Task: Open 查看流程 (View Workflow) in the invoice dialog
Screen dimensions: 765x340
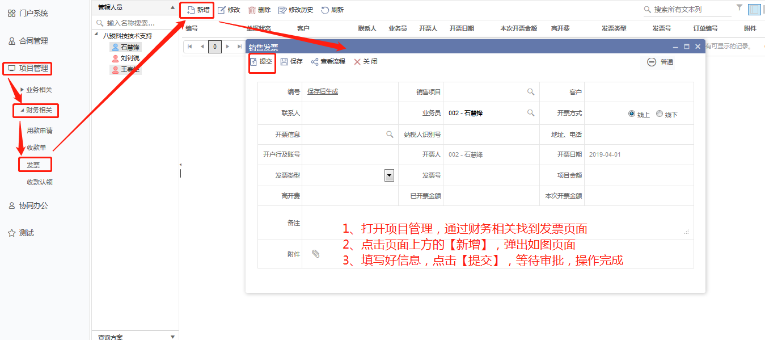Action: click(x=315, y=62)
